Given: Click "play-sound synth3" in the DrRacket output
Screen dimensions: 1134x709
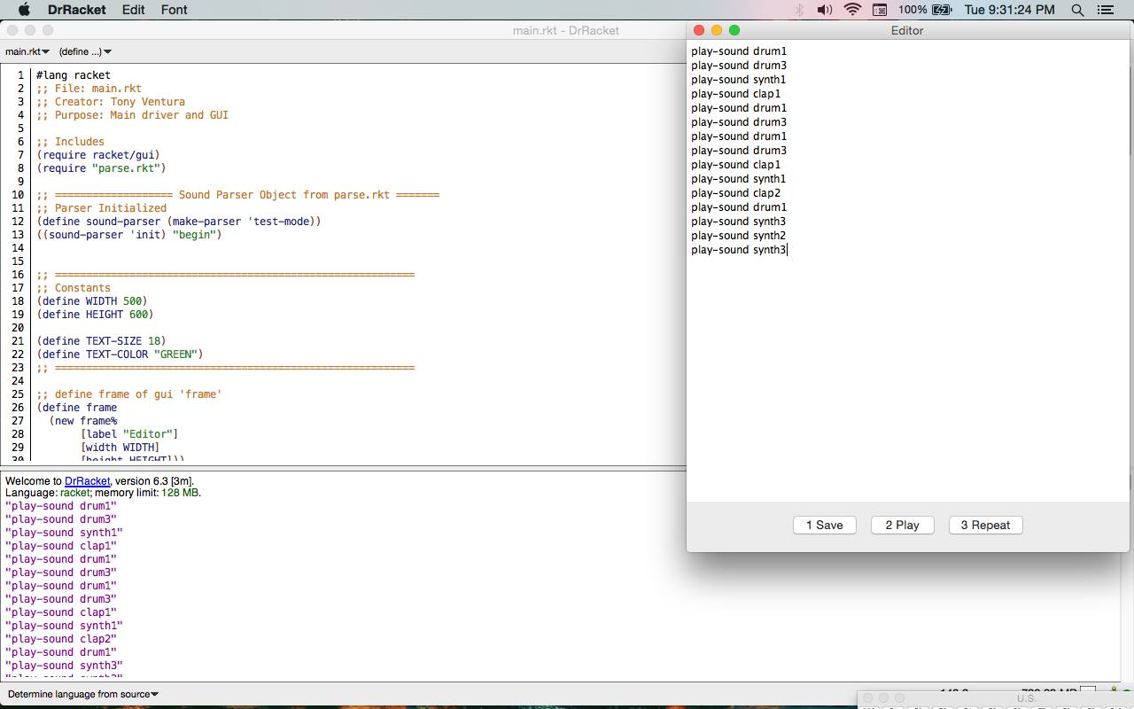Looking at the screenshot, I should [x=64, y=666].
